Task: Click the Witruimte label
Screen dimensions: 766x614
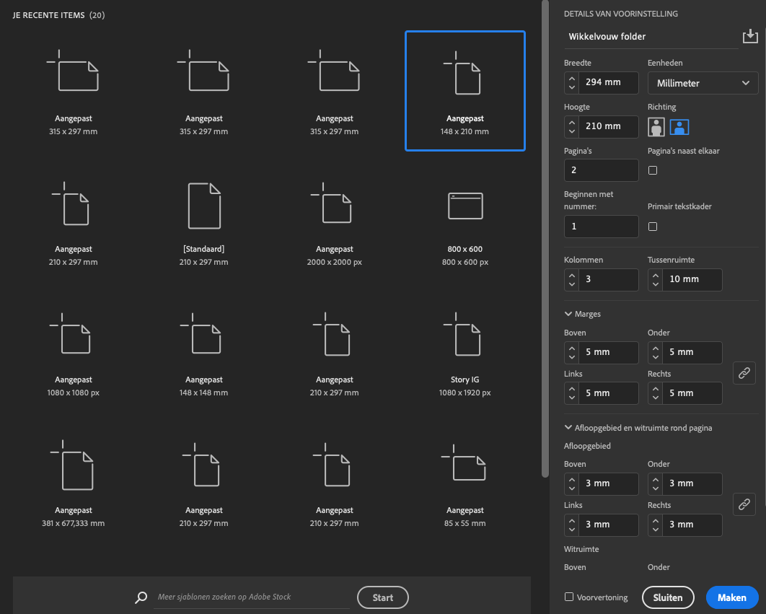Action: [581, 549]
